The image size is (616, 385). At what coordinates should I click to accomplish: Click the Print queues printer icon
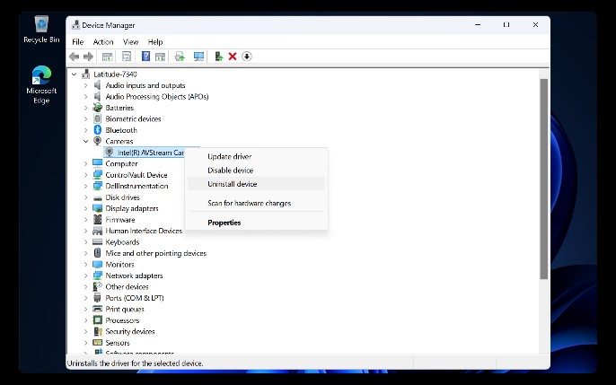pos(97,309)
